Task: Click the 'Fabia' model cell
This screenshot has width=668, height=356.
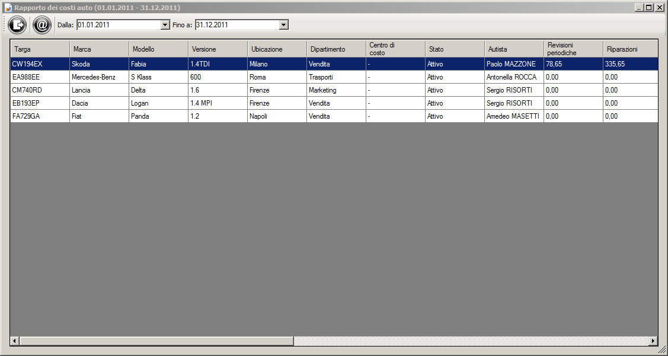Action: click(158, 64)
